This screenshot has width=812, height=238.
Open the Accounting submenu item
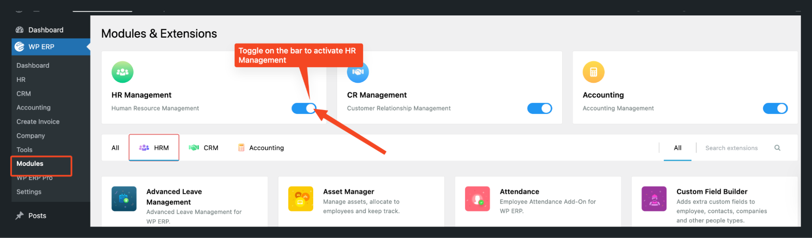click(x=33, y=108)
